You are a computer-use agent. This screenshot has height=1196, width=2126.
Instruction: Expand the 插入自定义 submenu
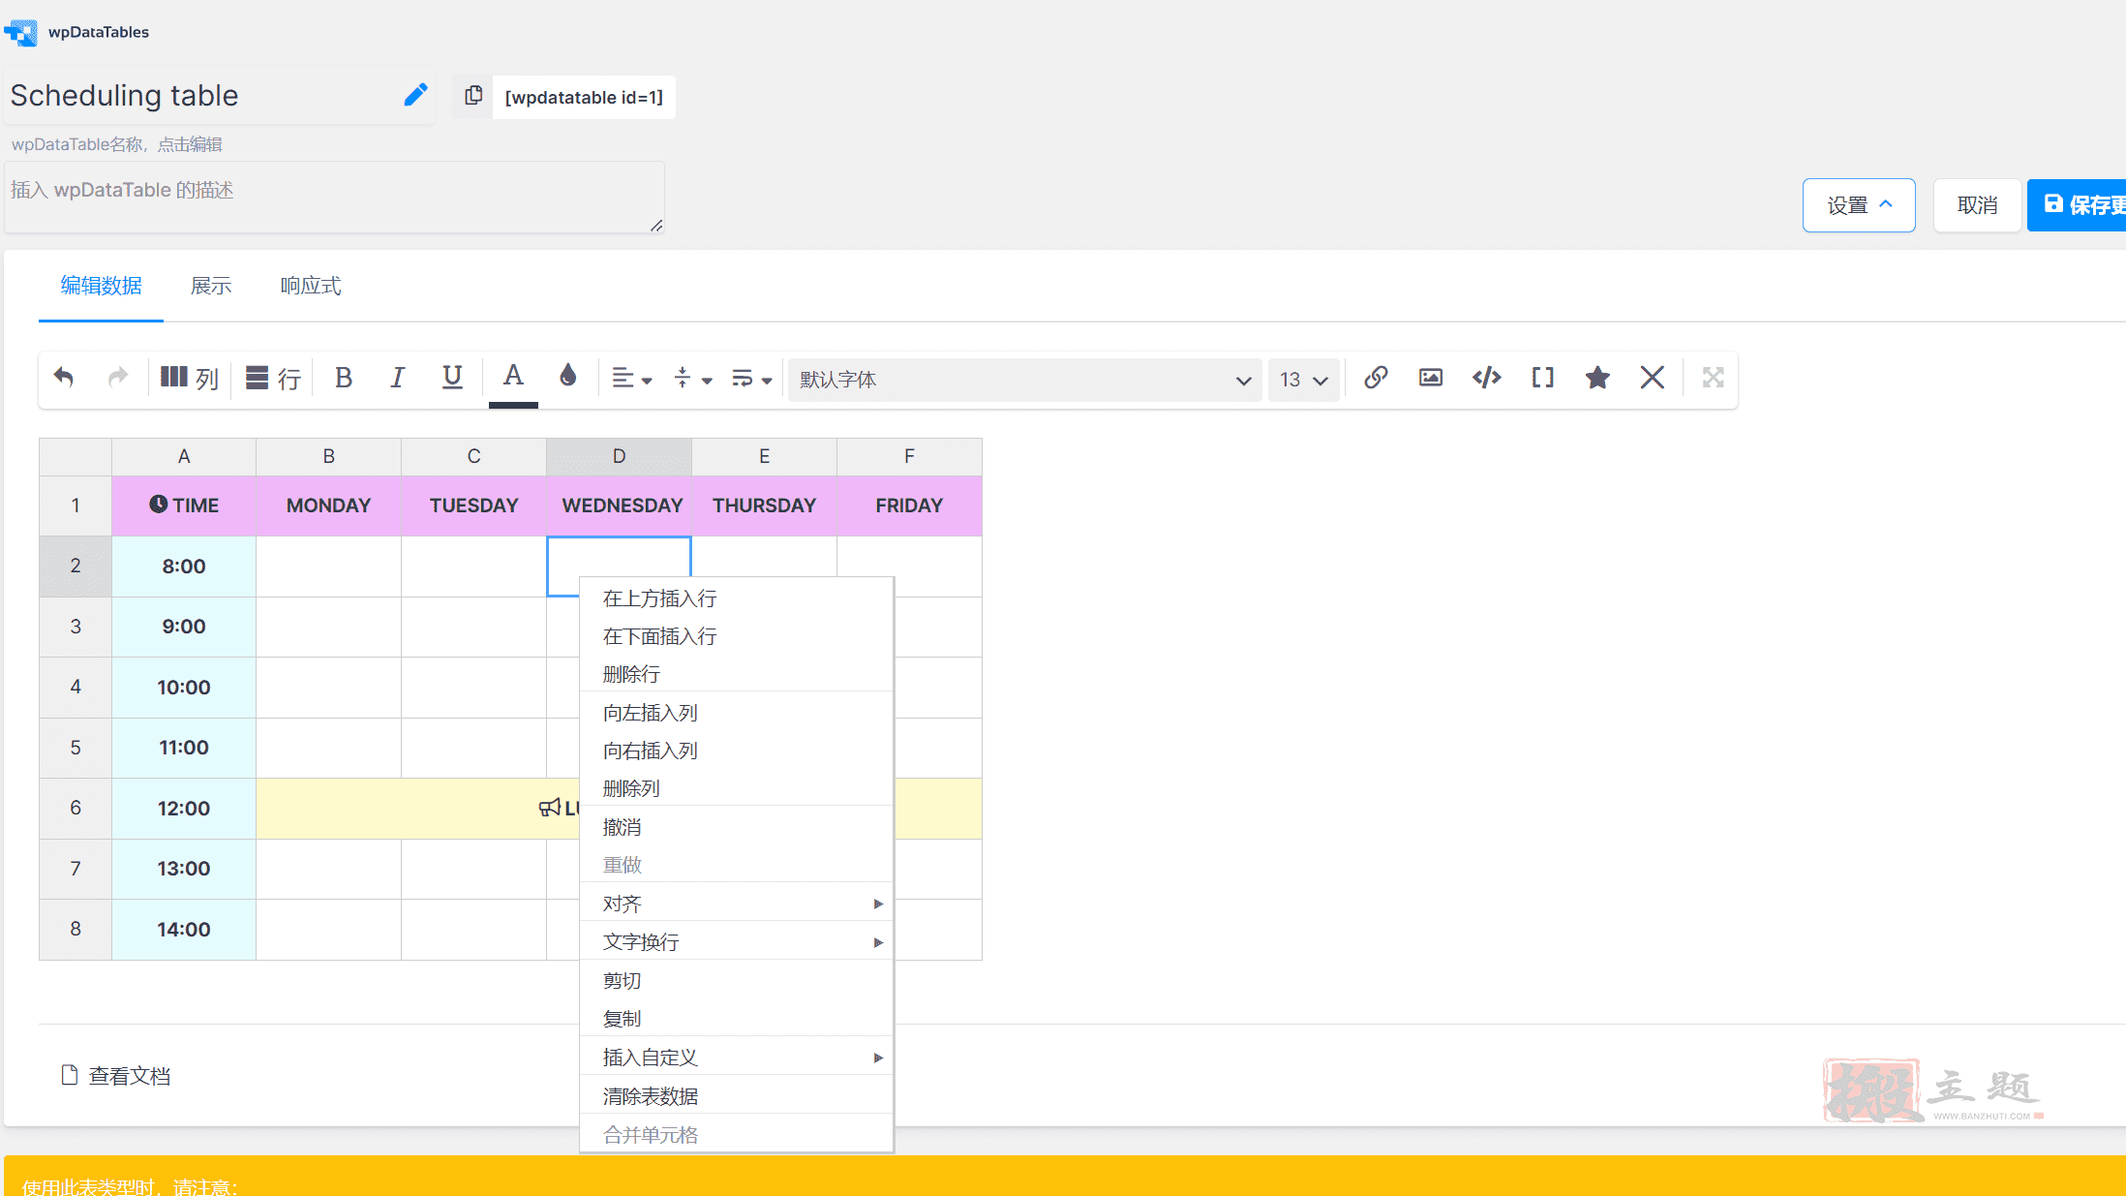tap(736, 1058)
